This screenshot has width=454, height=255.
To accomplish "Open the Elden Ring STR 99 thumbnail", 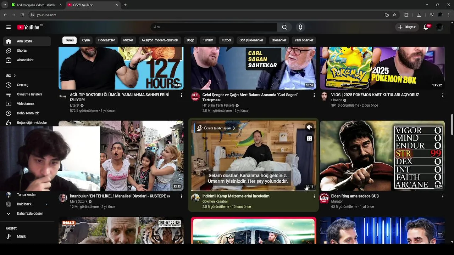I will point(382,156).
